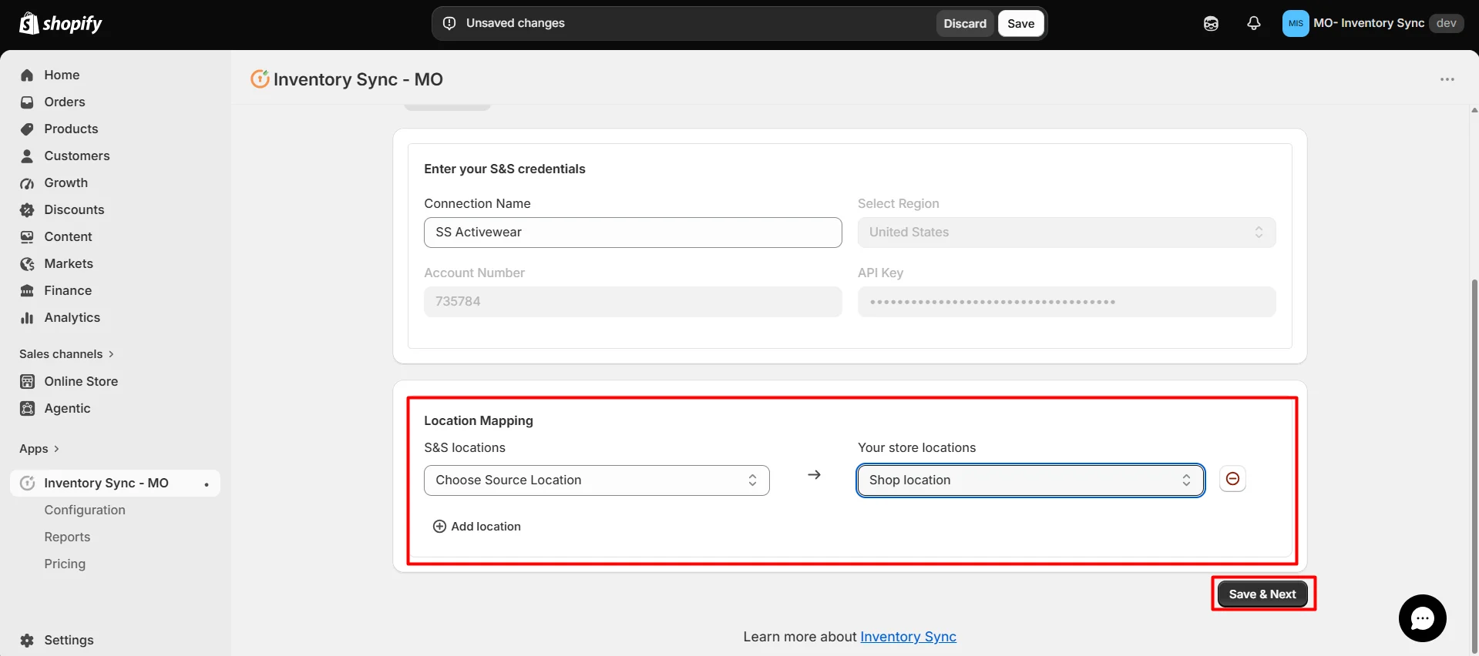
Task: Click the Analytics bar chart icon
Action: (x=27, y=317)
